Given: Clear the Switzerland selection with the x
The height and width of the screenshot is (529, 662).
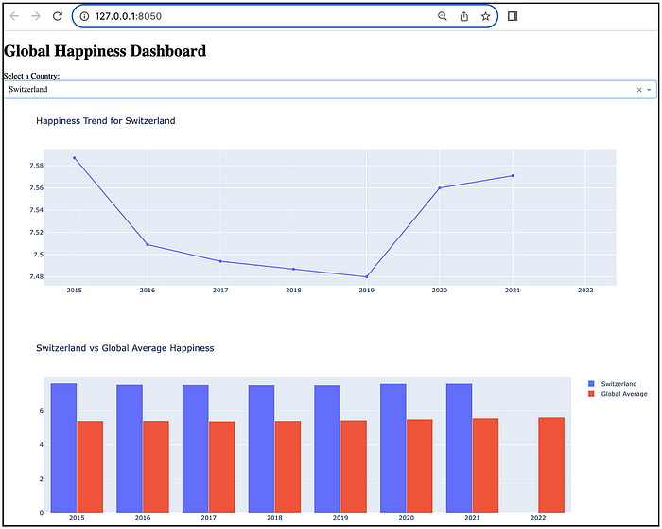Looking at the screenshot, I should point(639,90).
